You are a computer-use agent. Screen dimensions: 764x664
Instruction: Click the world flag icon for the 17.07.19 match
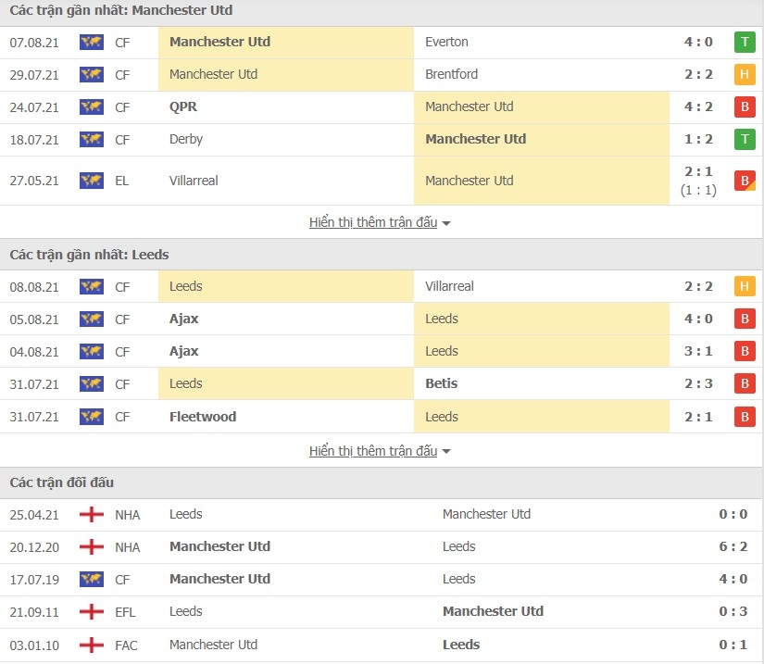(x=92, y=579)
